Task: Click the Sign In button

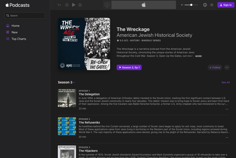Action: coord(226,5)
